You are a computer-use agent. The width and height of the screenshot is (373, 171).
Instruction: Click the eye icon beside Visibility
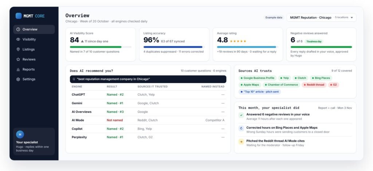click(x=18, y=39)
